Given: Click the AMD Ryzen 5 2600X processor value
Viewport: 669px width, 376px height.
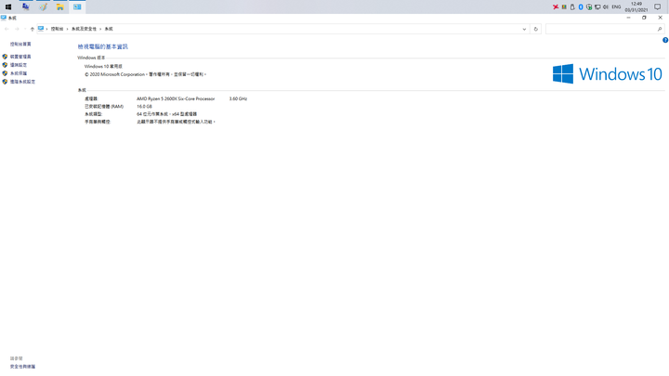Looking at the screenshot, I should tap(176, 98).
